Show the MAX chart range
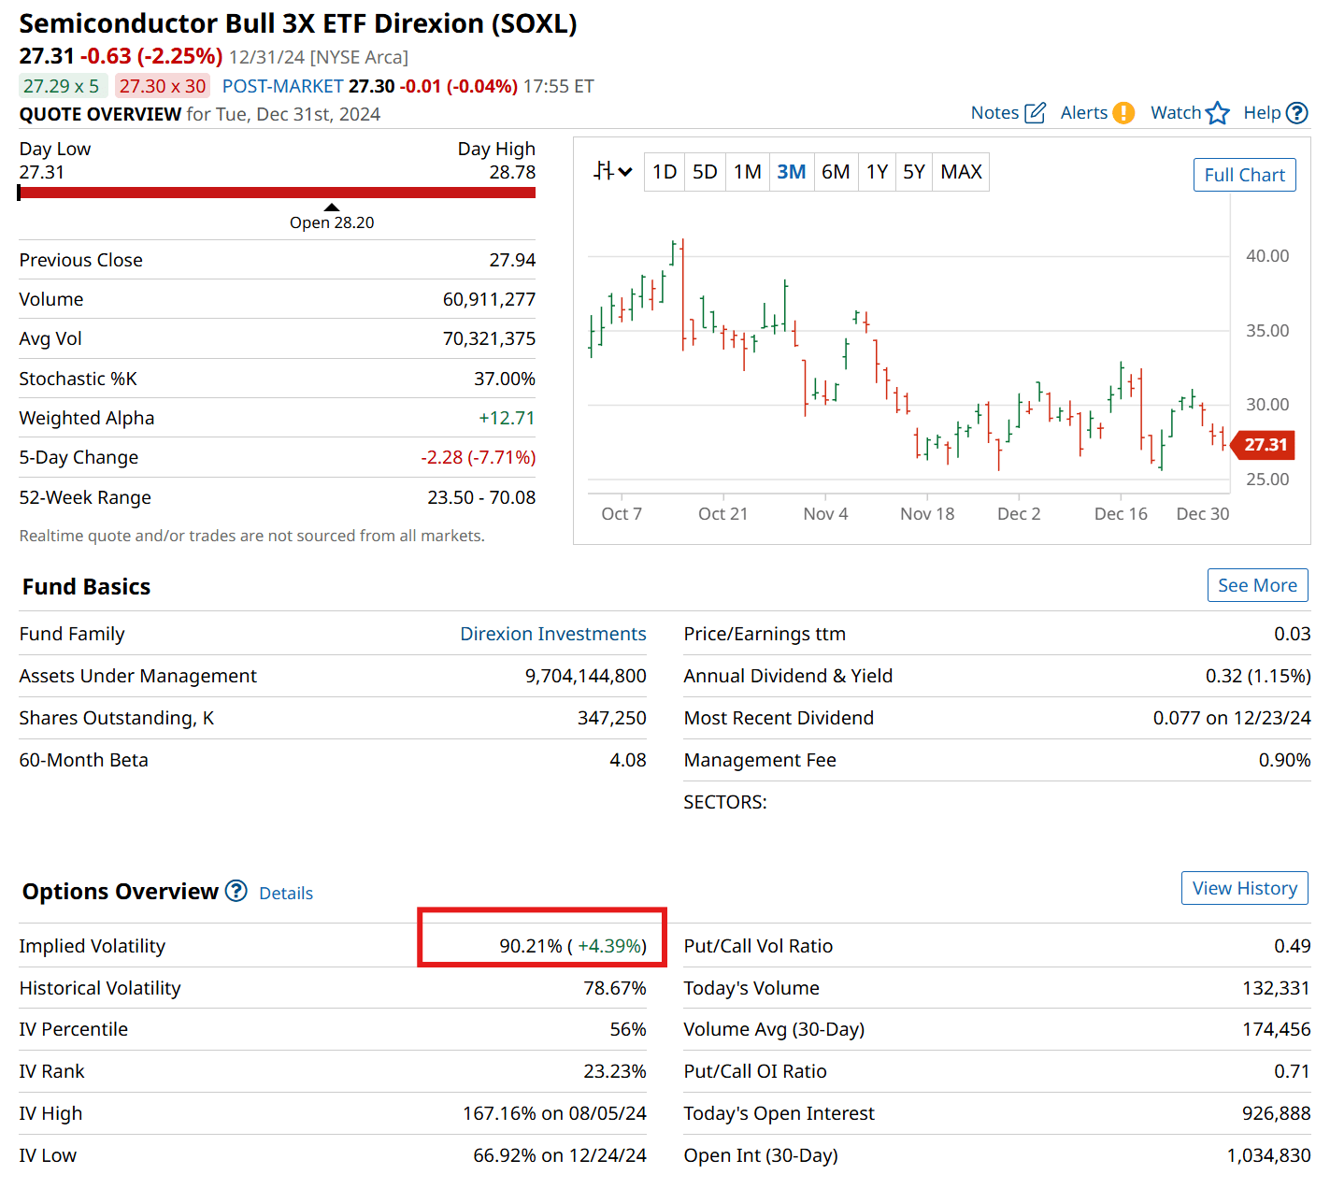The height and width of the screenshot is (1203, 1330). [x=960, y=171]
